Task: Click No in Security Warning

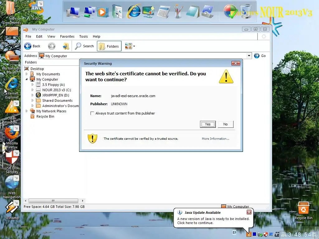Action: click(x=226, y=124)
